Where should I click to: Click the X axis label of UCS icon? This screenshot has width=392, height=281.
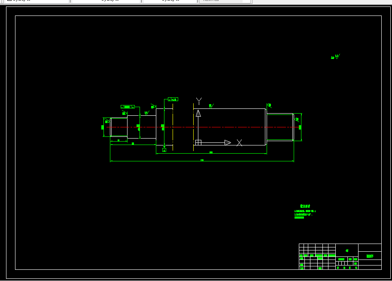pyautogui.click(x=239, y=143)
